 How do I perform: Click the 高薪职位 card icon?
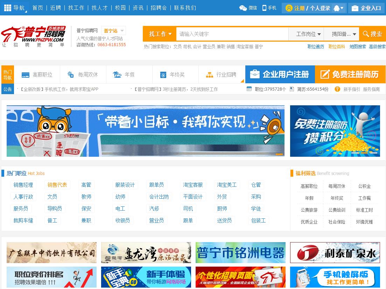click(x=26, y=75)
